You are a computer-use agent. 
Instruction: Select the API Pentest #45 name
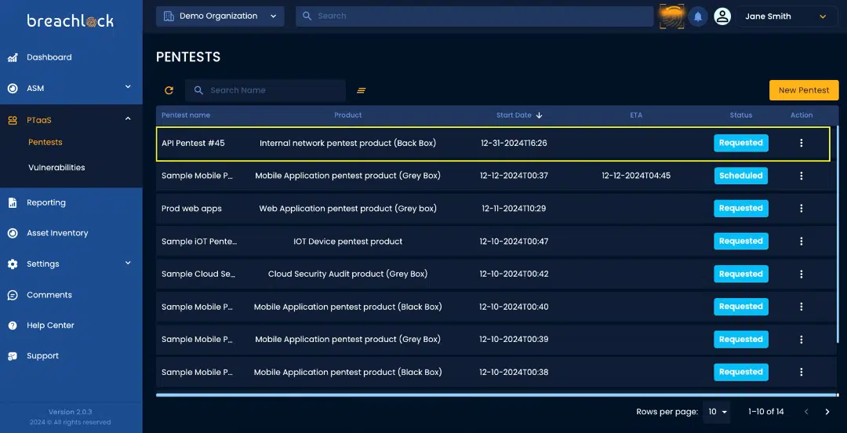pos(193,144)
